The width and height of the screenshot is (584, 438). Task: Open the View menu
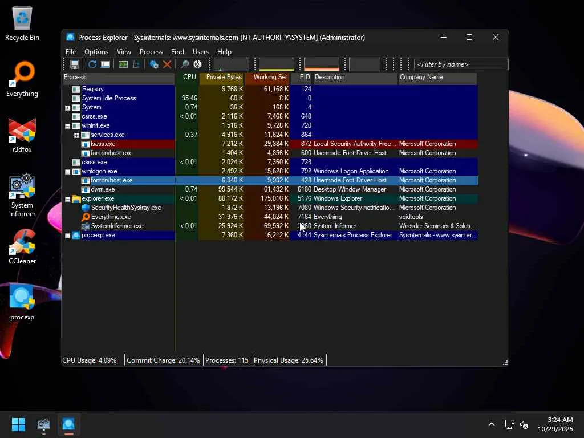(x=124, y=52)
